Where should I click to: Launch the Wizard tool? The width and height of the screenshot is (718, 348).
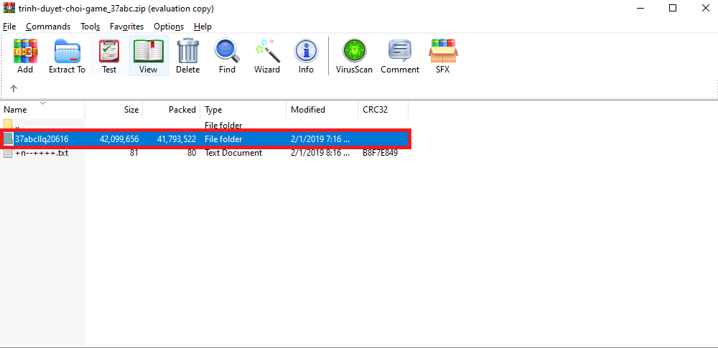[x=266, y=56]
